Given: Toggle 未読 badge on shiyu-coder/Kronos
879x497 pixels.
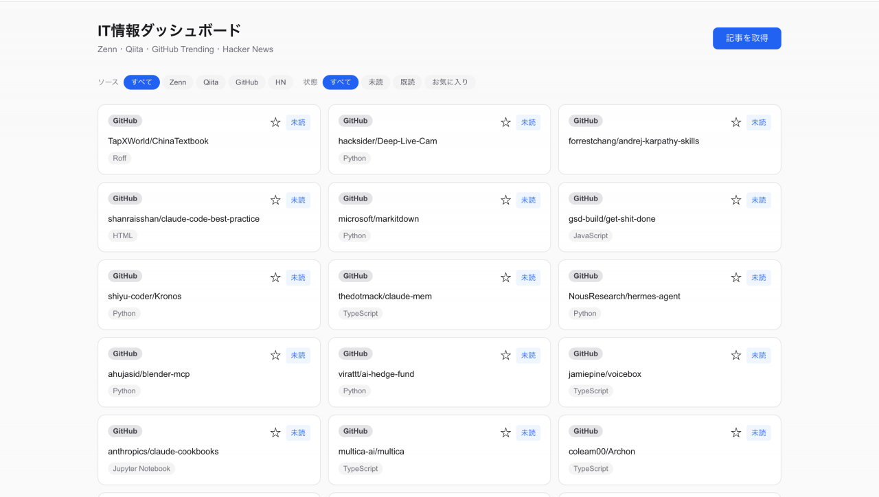Looking at the screenshot, I should click(x=298, y=277).
